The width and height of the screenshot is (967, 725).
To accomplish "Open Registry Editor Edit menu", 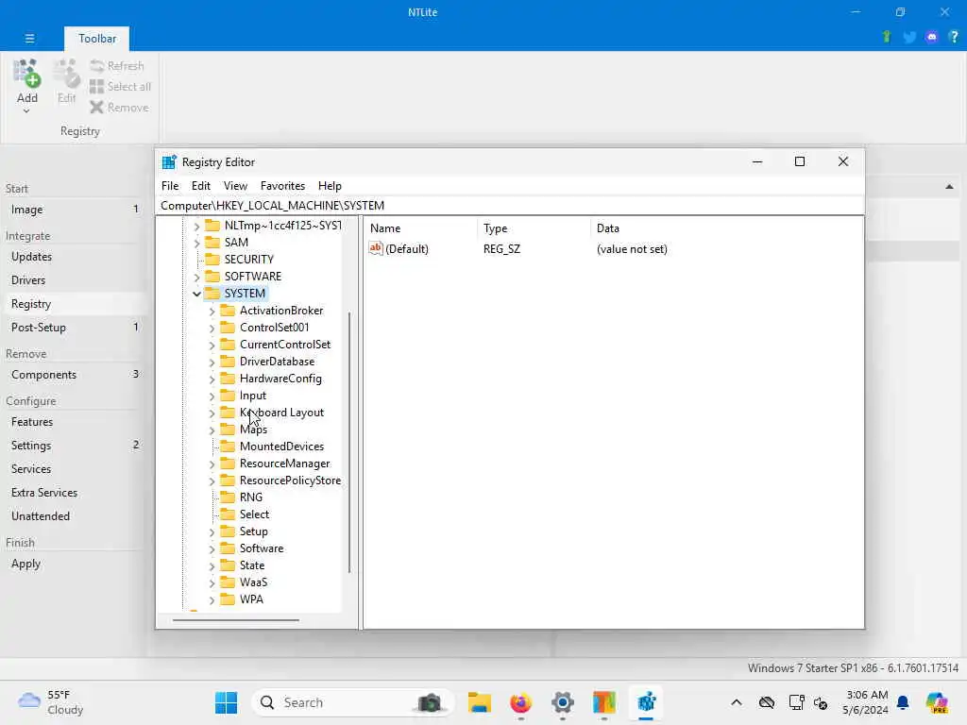I will [x=200, y=186].
